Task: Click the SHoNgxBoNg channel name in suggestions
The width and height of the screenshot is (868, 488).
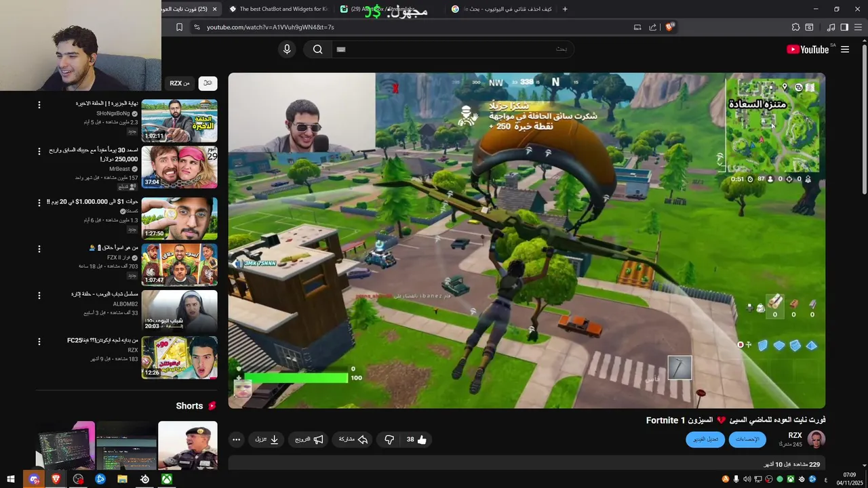Action: coord(113,113)
